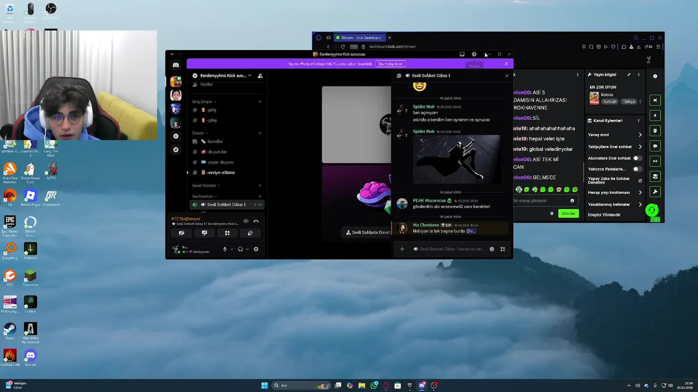Click green 'Gönder' button in Kick chat
The image size is (698, 392).
(x=568, y=213)
